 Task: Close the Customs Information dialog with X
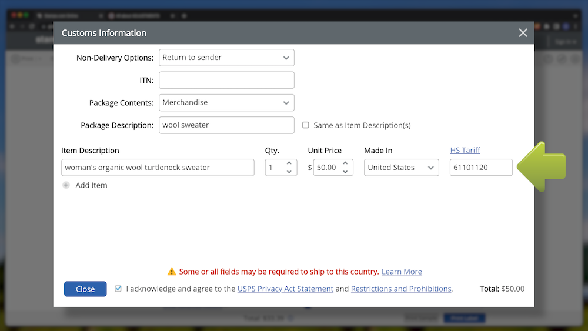(523, 33)
